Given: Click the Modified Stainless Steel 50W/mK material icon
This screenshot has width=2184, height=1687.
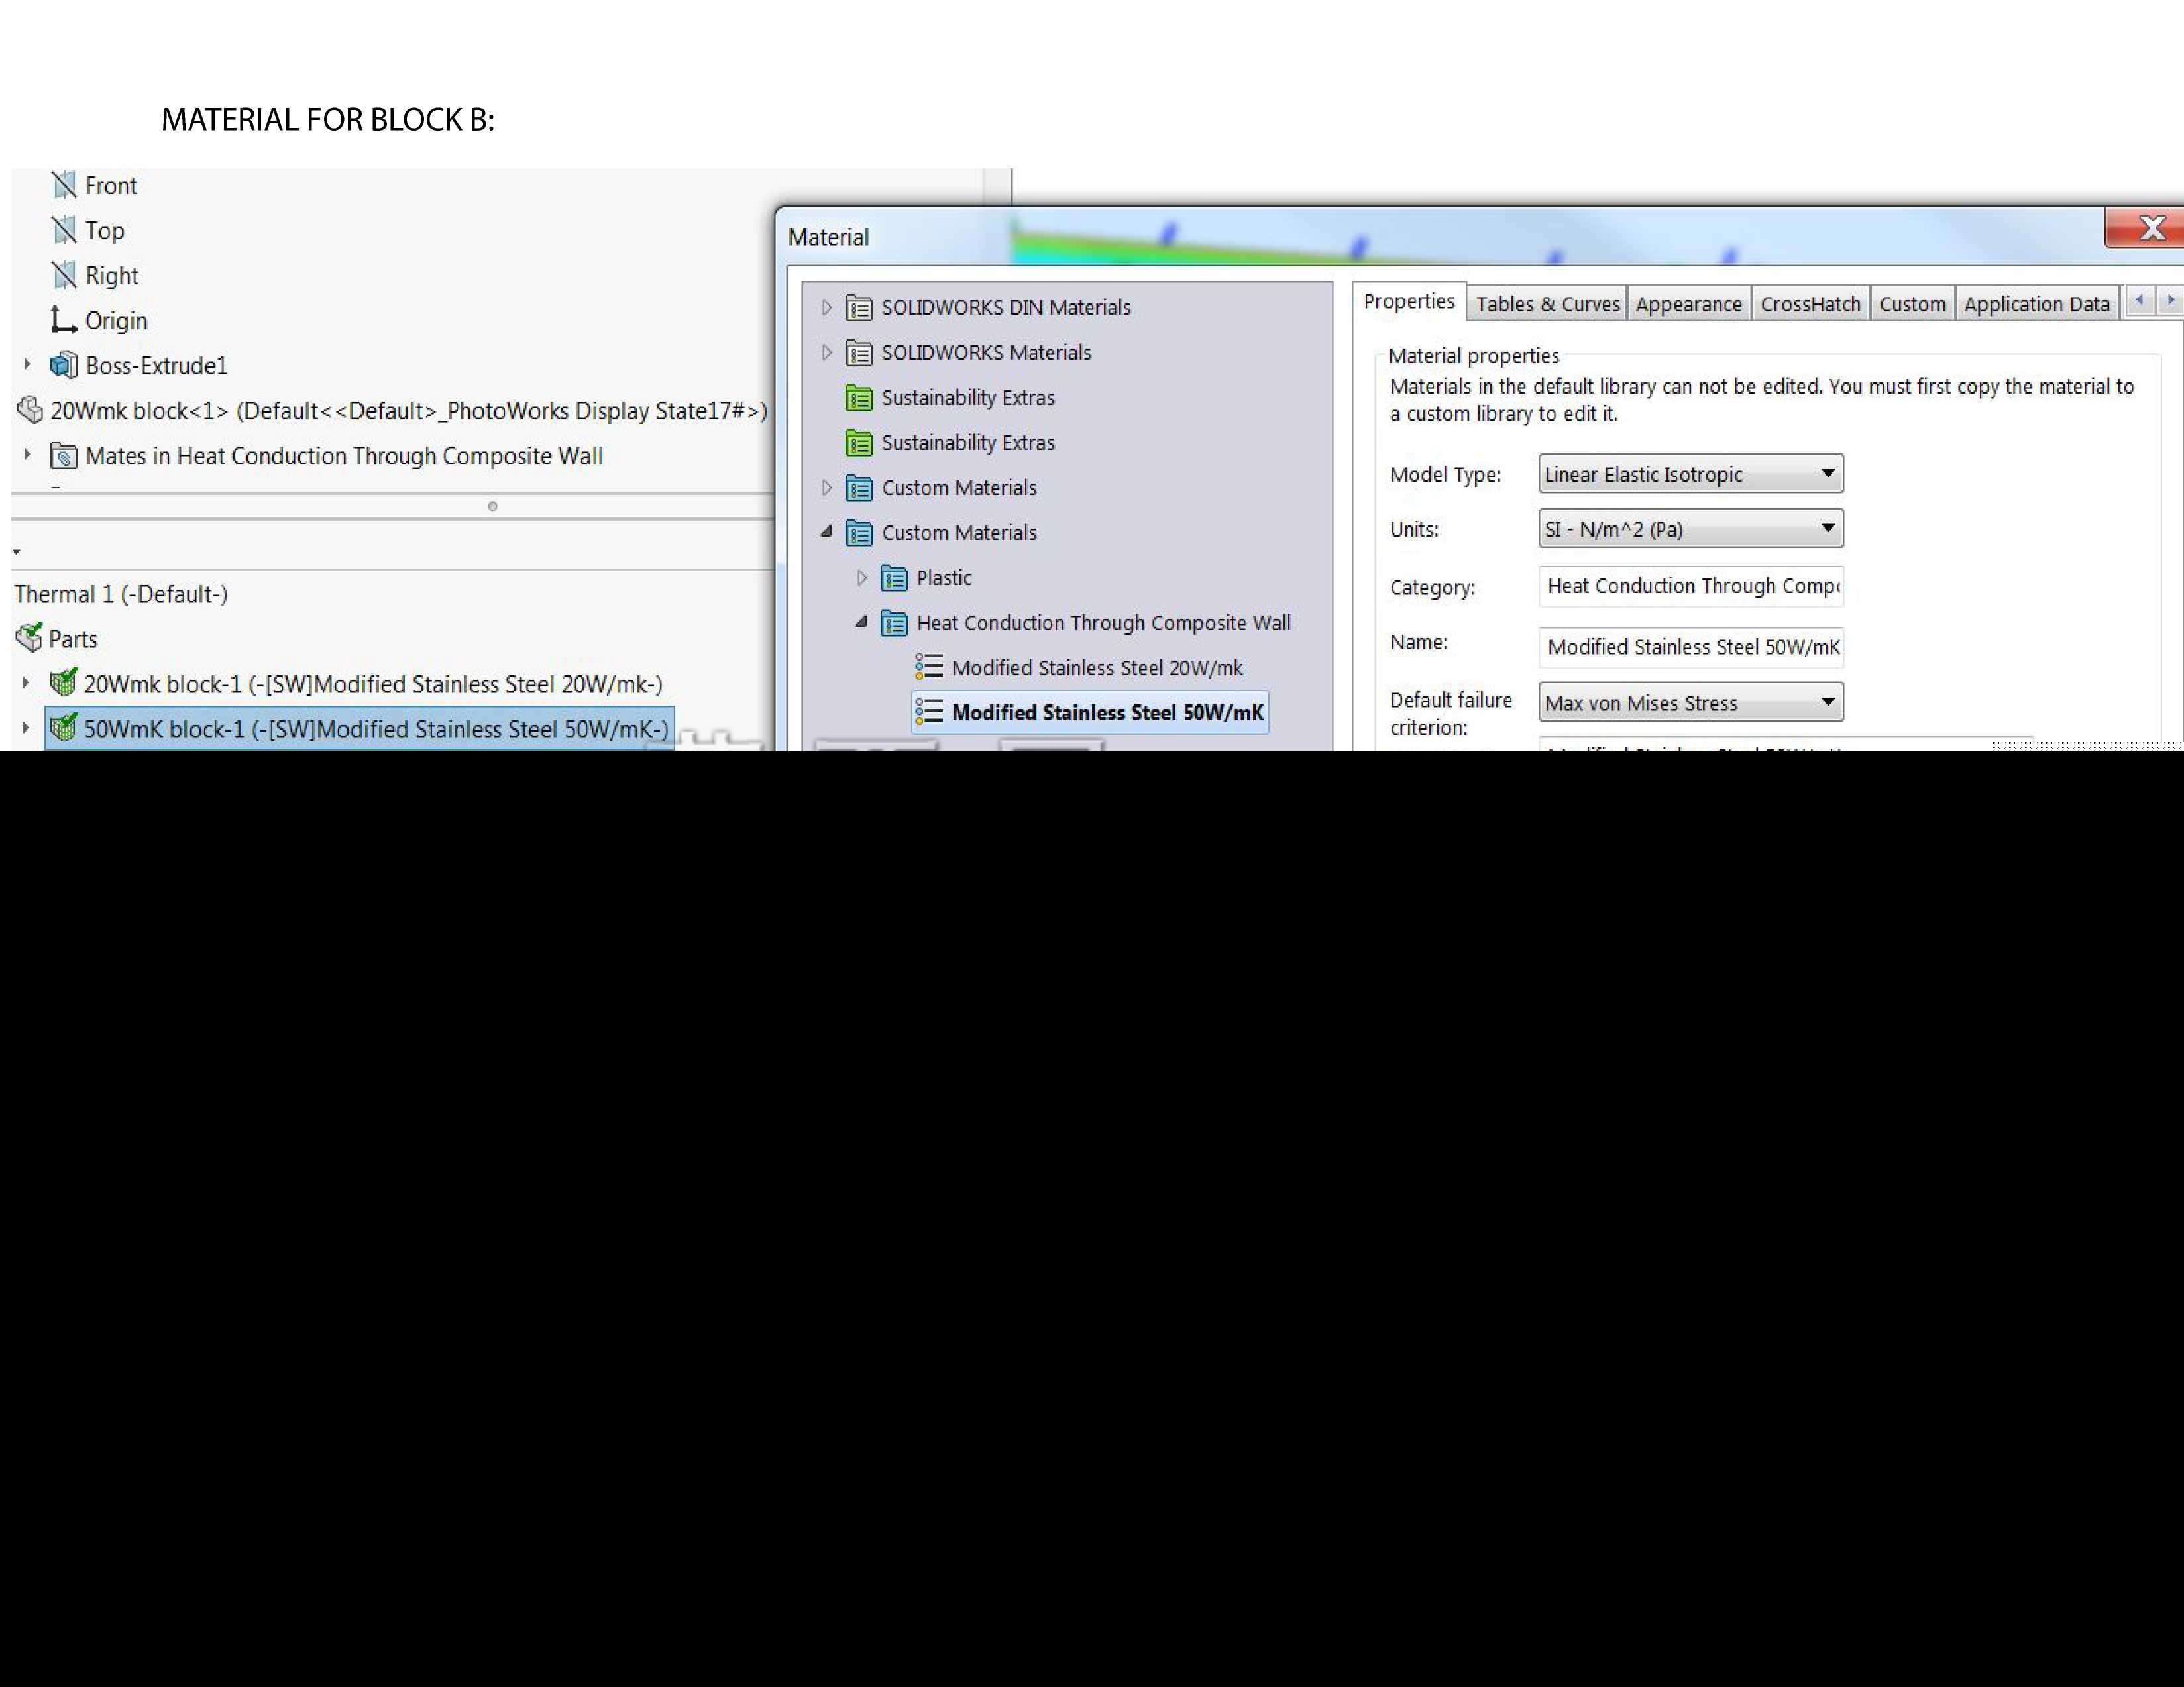Looking at the screenshot, I should pyautogui.click(x=929, y=712).
